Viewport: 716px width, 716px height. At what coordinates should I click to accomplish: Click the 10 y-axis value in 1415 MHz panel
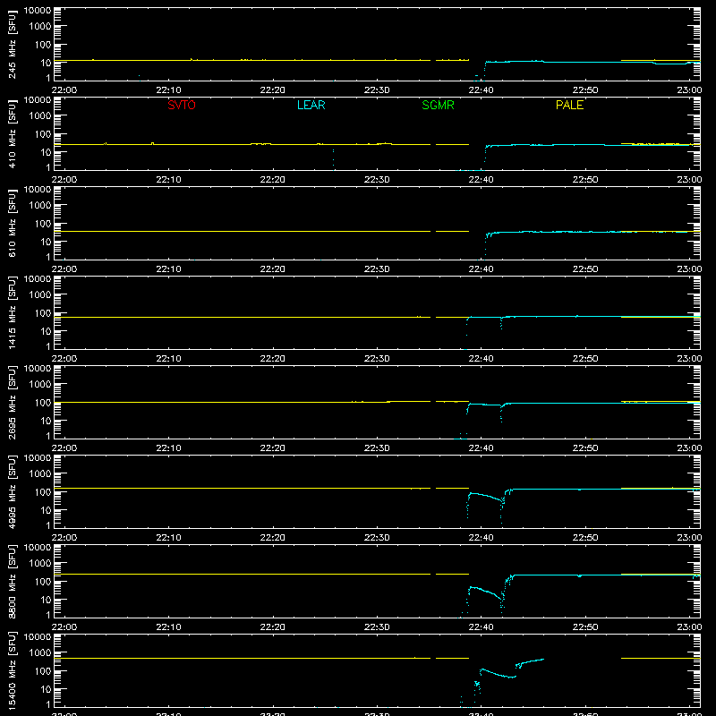click(46, 331)
